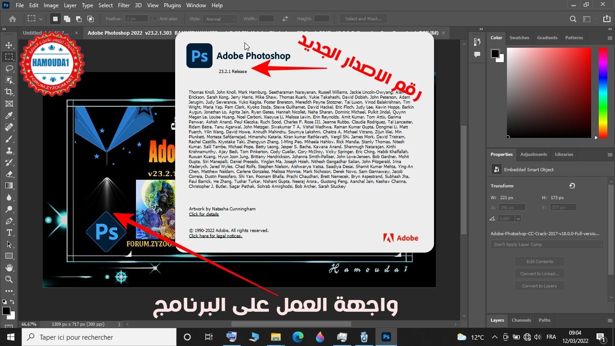Click the Convert to Layers button
This screenshot has width=615, height=346.
[x=540, y=286]
